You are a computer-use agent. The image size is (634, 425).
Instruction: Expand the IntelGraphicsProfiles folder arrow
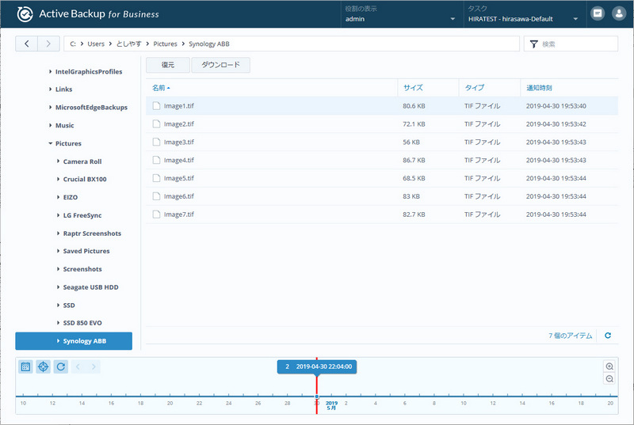pos(50,71)
